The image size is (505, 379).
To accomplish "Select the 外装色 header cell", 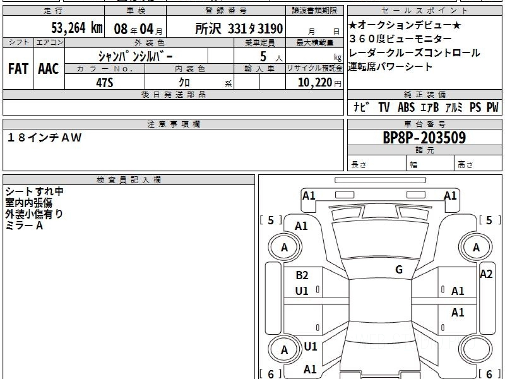I will pyautogui.click(x=149, y=43).
